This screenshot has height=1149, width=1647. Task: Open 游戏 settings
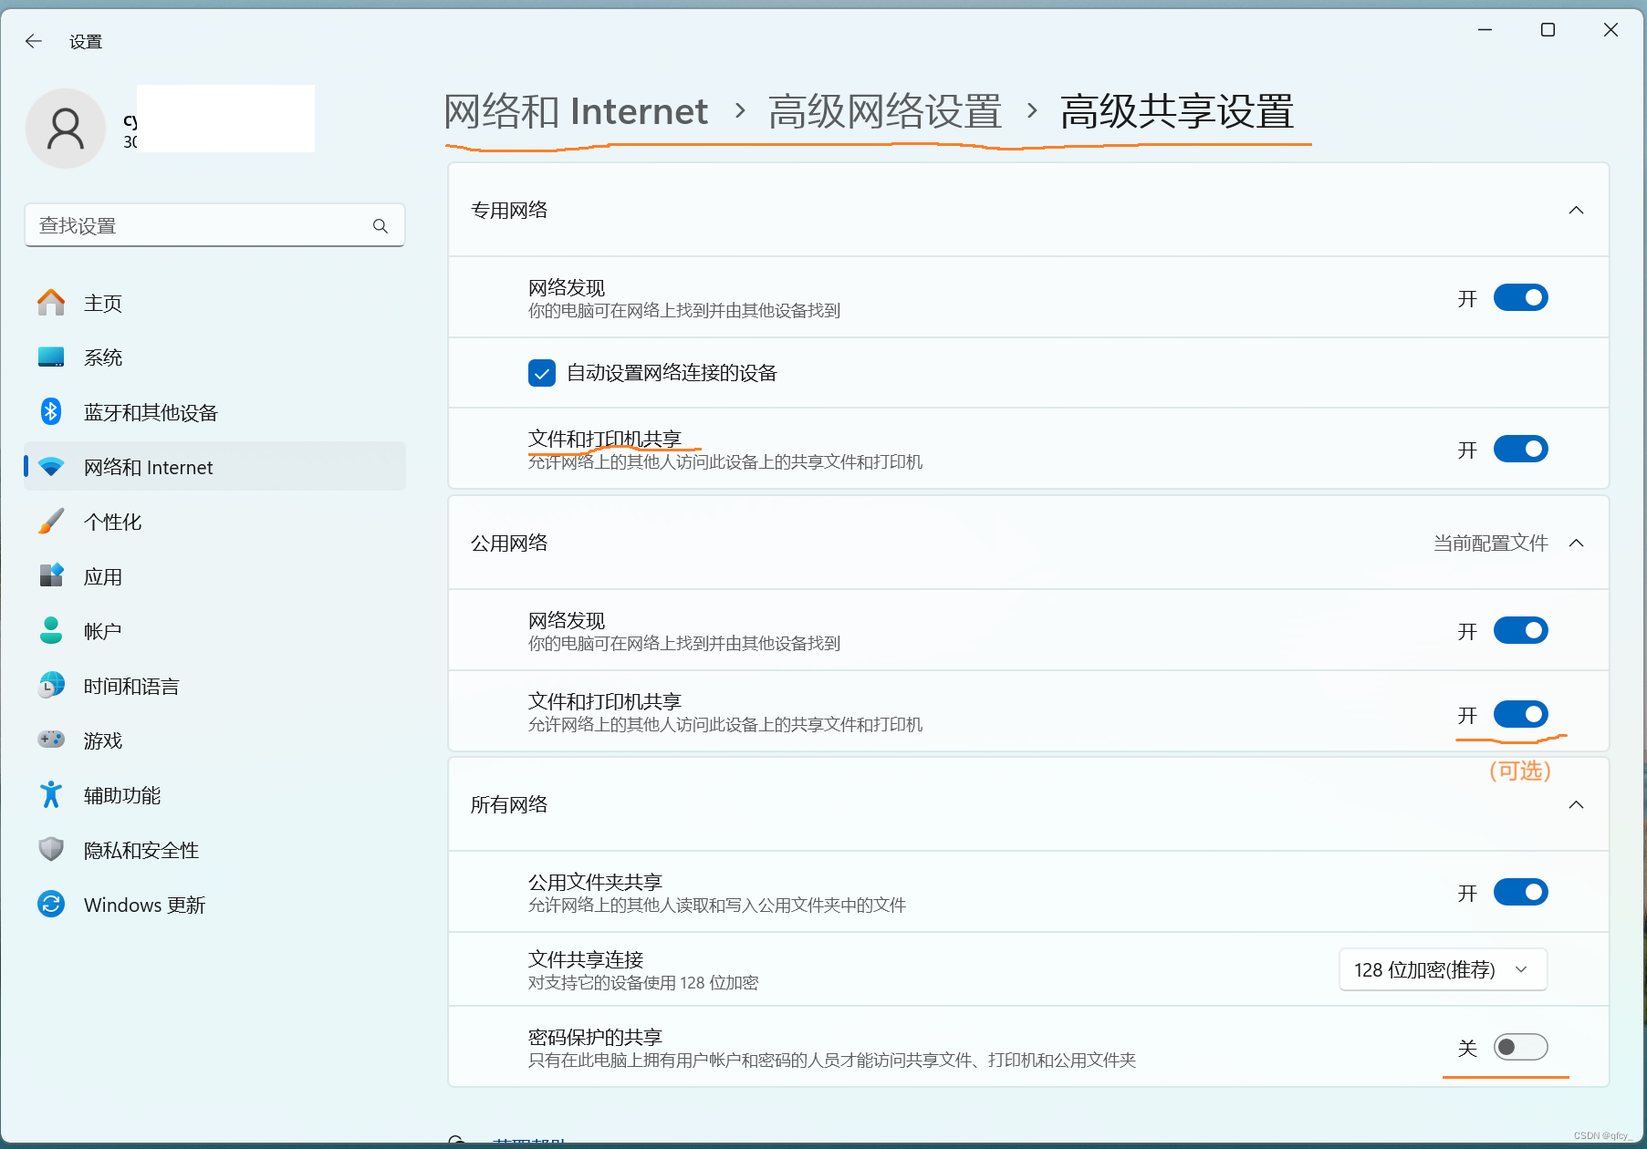(214, 740)
